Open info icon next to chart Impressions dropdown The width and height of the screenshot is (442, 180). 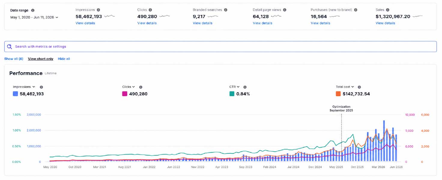(x=41, y=87)
